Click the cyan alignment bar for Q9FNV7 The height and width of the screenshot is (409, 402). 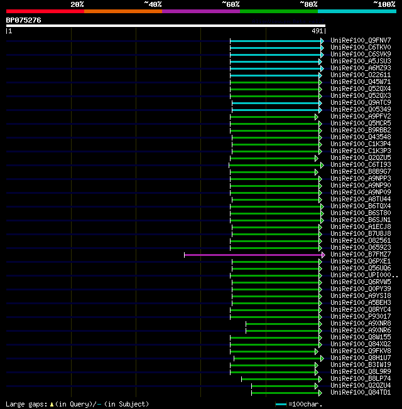(275, 41)
